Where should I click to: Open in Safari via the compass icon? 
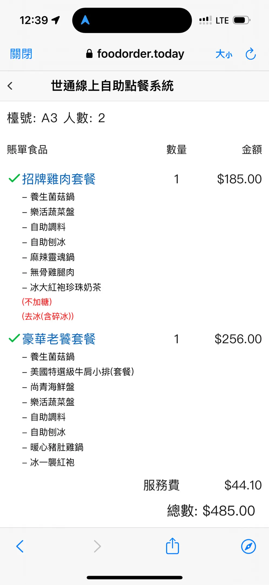tap(248, 546)
